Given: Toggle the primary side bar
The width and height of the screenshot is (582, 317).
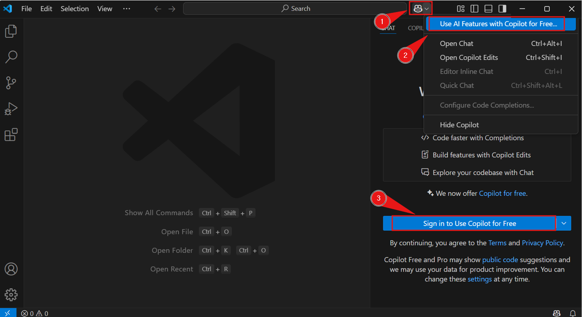Looking at the screenshot, I should pyautogui.click(x=475, y=9).
